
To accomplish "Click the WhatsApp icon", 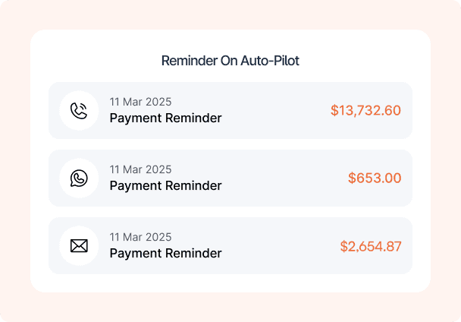I will coord(79,178).
